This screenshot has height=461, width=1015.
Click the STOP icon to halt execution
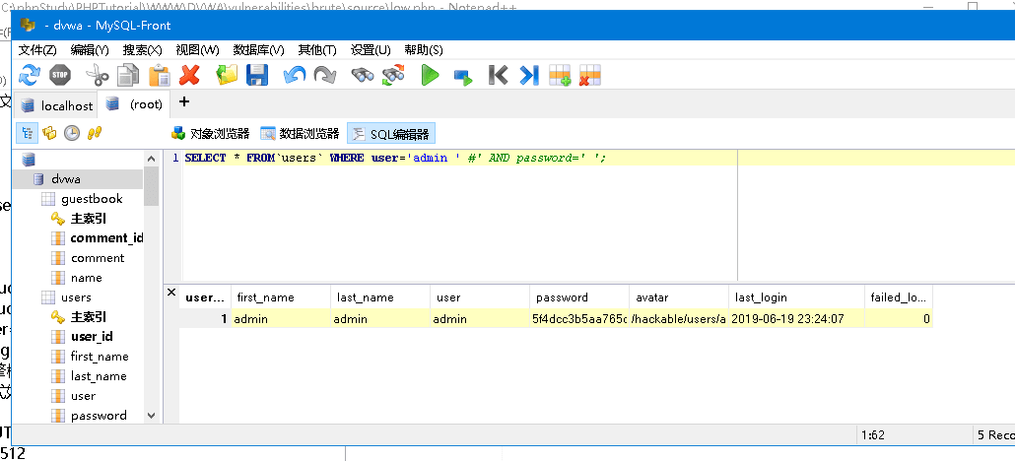(x=59, y=75)
